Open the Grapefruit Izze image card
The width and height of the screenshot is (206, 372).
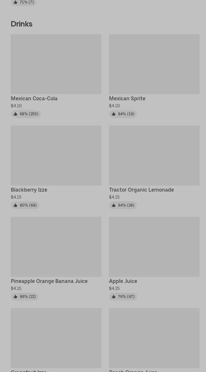pos(56,338)
